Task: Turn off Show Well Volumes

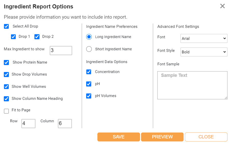Action: click(x=6, y=87)
